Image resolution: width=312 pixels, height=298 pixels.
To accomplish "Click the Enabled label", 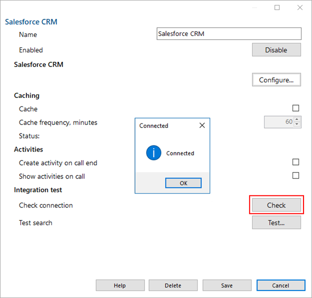I will (31, 50).
